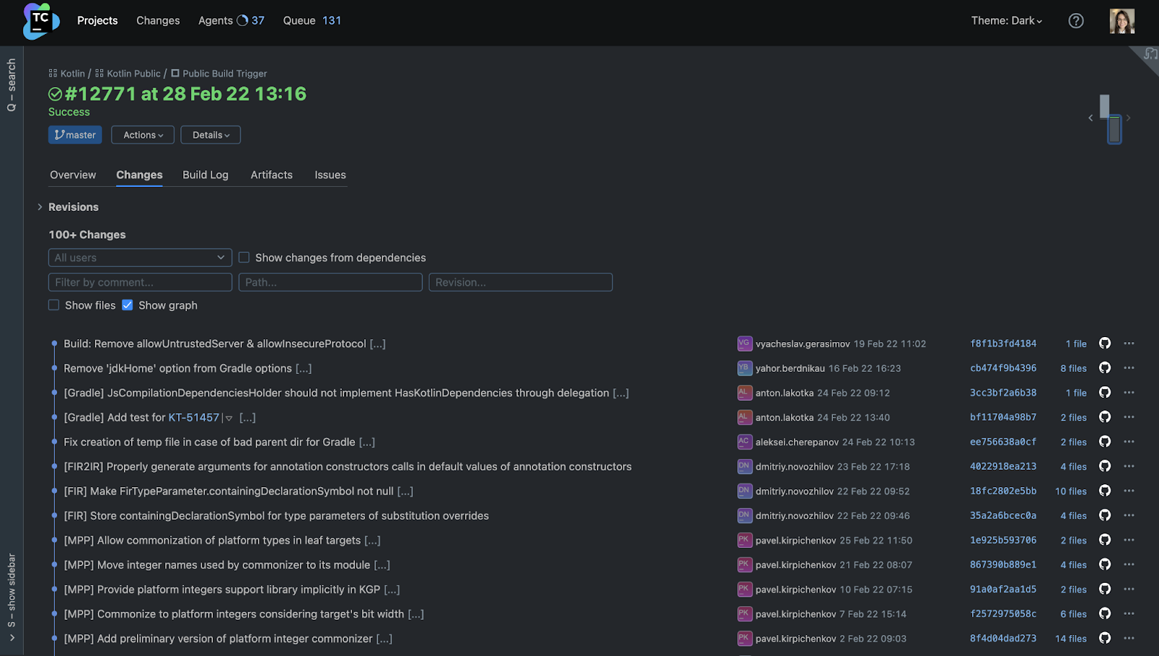Open GitHub icon for commit 4022918ea213
The image size is (1159, 656).
pyautogui.click(x=1105, y=467)
